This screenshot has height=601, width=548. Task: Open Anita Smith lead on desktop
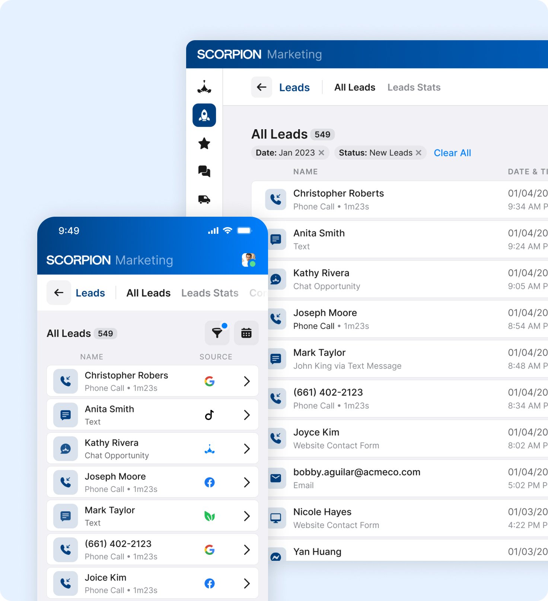[x=408, y=239]
